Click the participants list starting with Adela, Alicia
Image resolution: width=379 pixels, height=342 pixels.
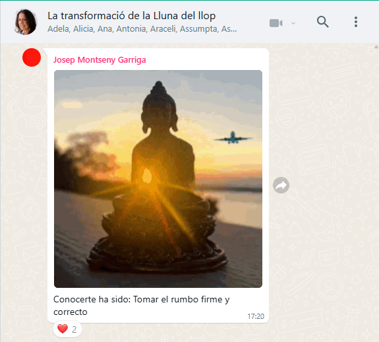tap(142, 29)
